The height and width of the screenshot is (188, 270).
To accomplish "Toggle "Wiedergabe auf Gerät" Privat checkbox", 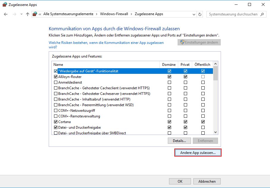I will point(185,71).
